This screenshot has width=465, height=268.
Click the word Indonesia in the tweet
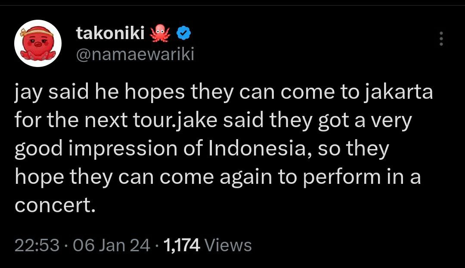257,149
